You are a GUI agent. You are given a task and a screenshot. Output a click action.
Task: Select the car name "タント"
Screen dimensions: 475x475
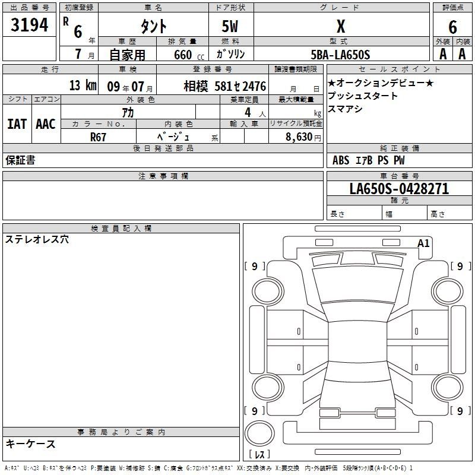tap(154, 26)
